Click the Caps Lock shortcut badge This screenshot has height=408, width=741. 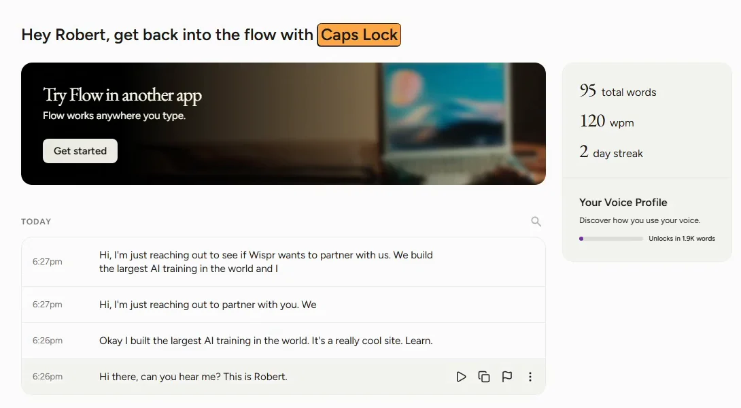click(359, 35)
